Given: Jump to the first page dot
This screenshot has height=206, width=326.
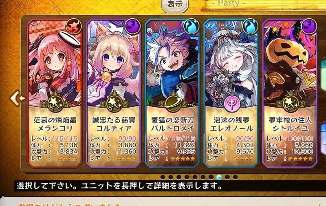Looking at the screenshot, I should point(163,177).
